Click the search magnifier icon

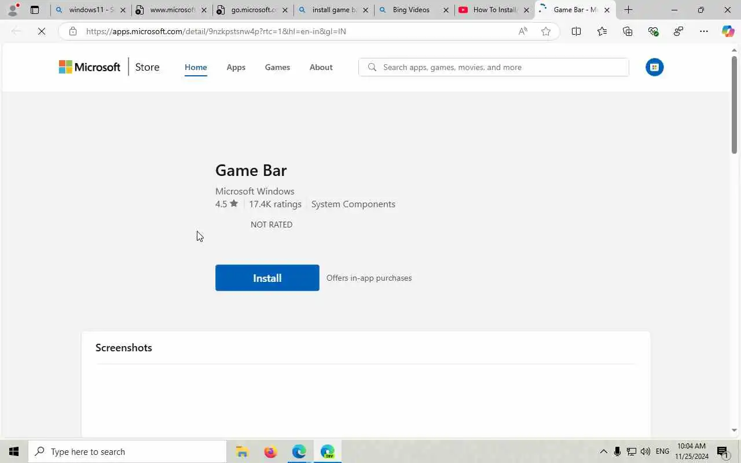[372, 67]
